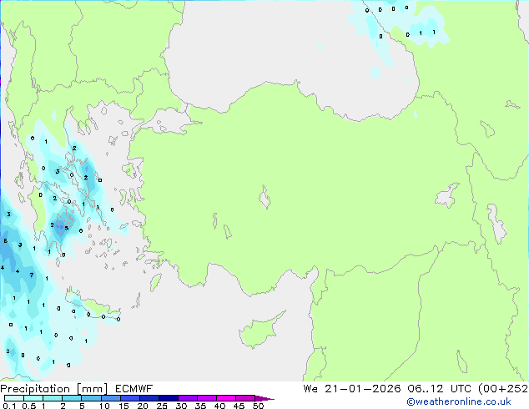The image size is (529, 409).
Task: Click the '21-01-2026' forecast date text
Action: click(362, 389)
